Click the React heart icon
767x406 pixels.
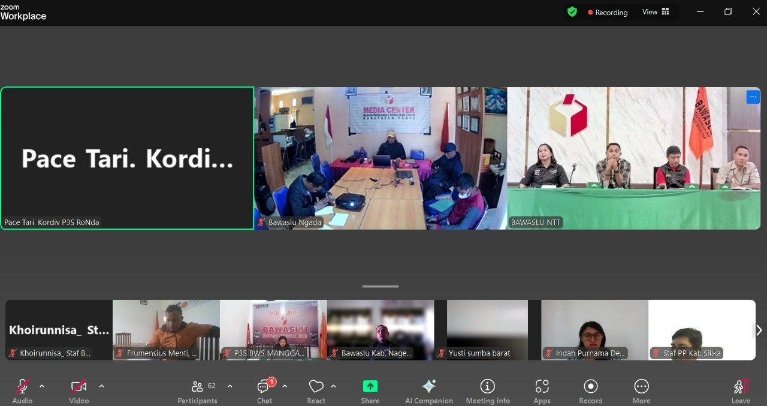[316, 387]
